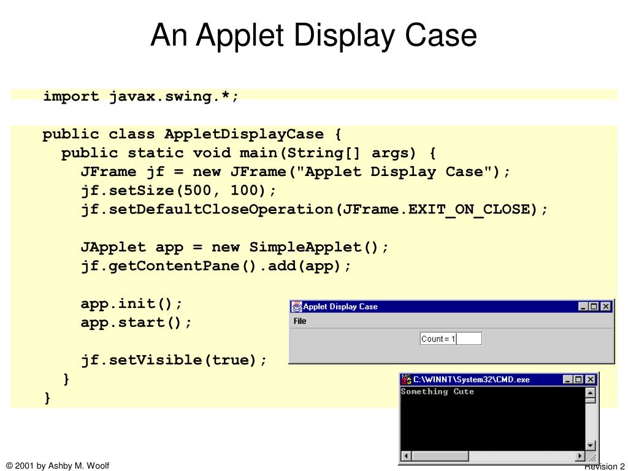Click the 'public class AppletDisplayCase {' line
Image resolution: width=628 pixels, height=471 pixels.
coord(192,134)
